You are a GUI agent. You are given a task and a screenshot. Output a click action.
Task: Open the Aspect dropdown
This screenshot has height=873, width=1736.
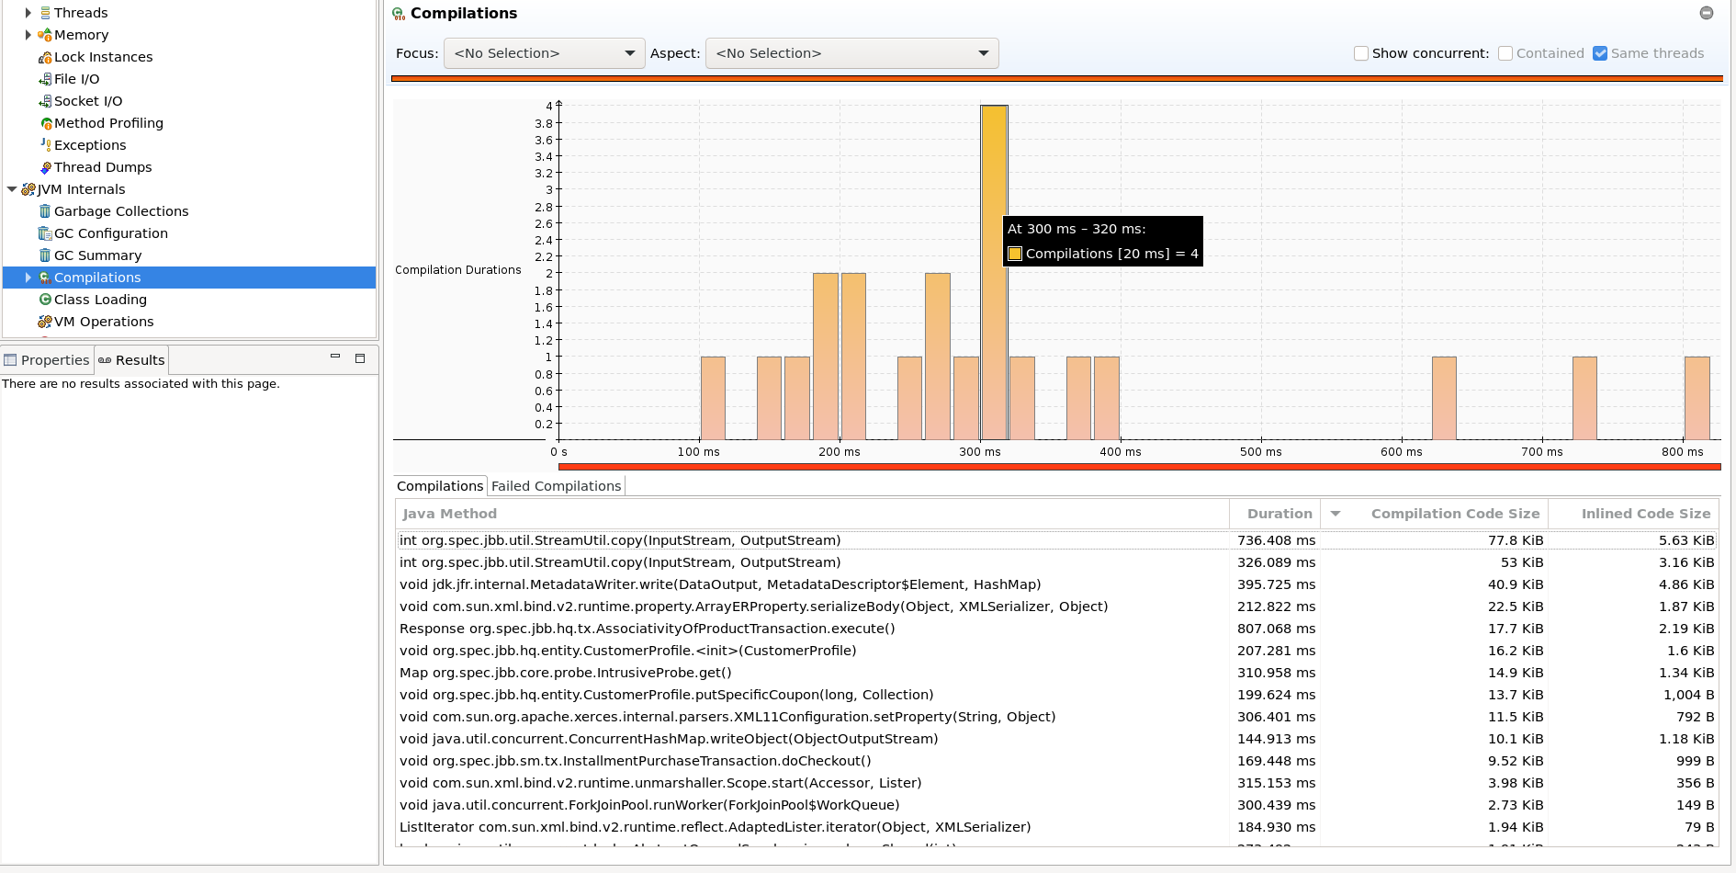coord(851,53)
